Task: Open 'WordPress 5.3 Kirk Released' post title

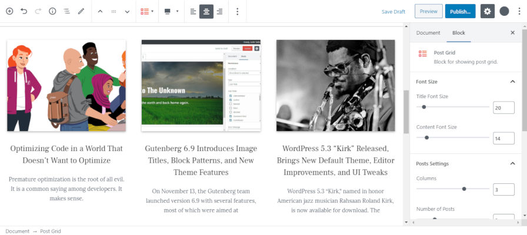Action: point(335,160)
